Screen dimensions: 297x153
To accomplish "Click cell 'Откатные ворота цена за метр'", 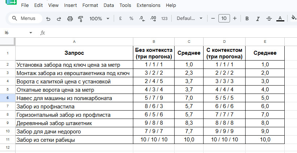I will [x=74, y=90].
